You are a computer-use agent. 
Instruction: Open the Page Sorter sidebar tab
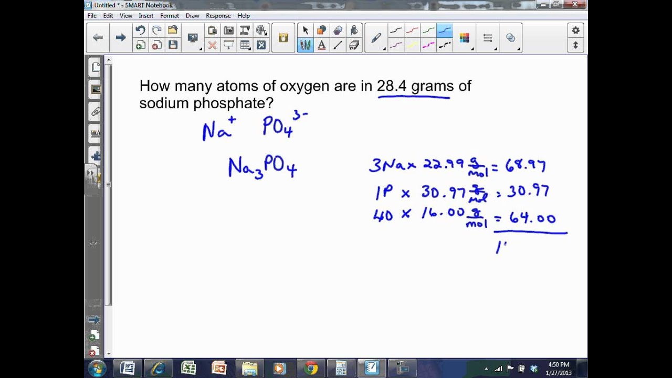(96, 67)
